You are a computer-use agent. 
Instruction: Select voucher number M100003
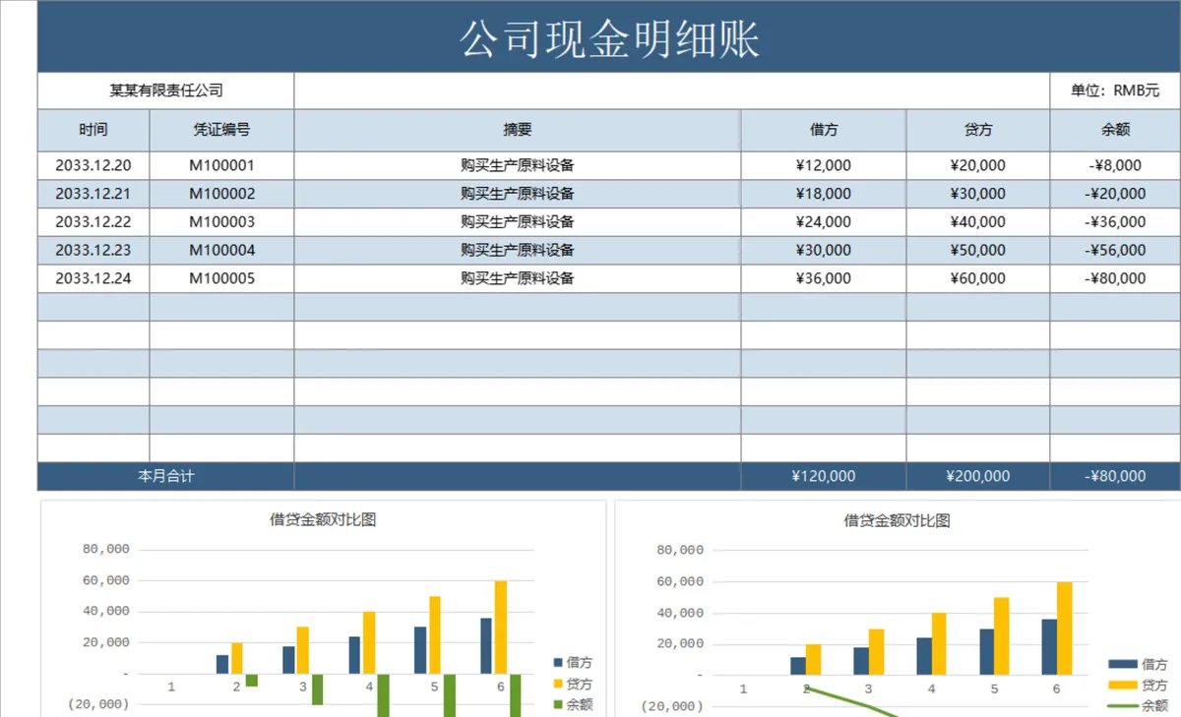click(x=221, y=222)
